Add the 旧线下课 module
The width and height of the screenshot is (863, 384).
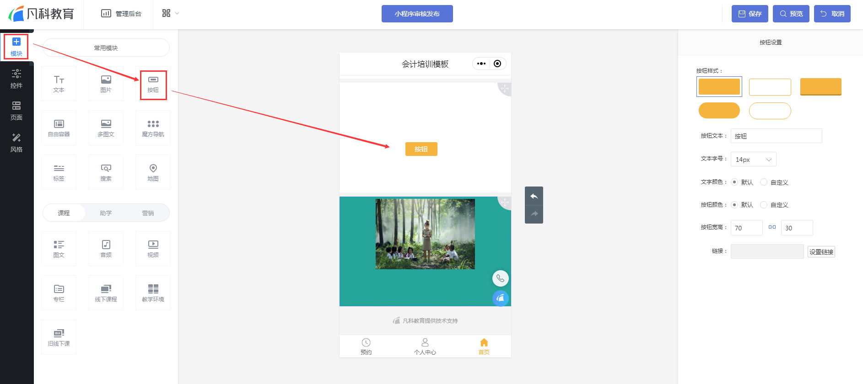click(x=59, y=337)
